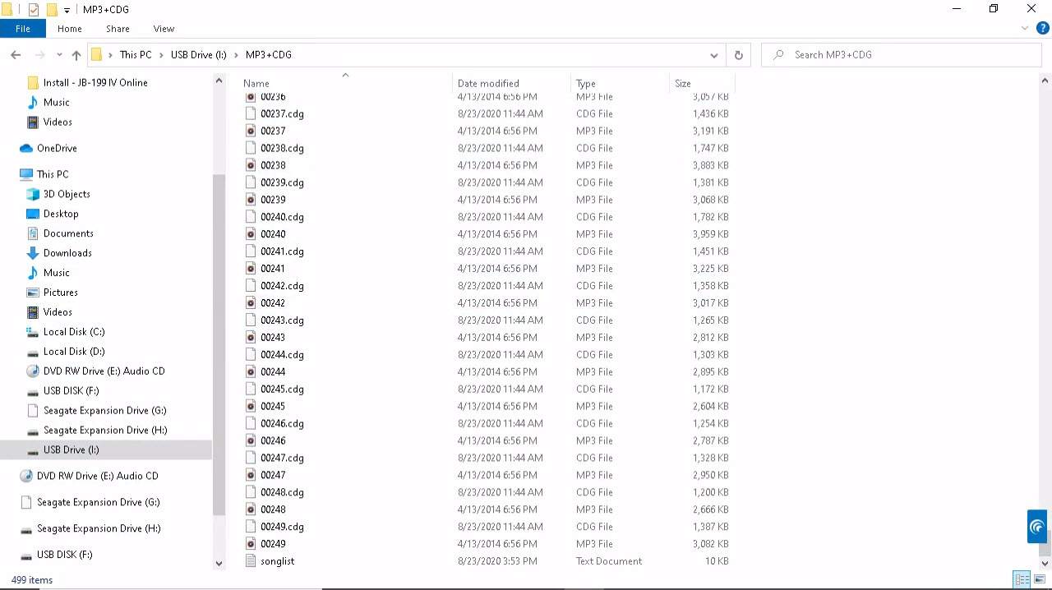Select This PC in navigation pane
Screen dimensions: 1052x590
(x=53, y=175)
